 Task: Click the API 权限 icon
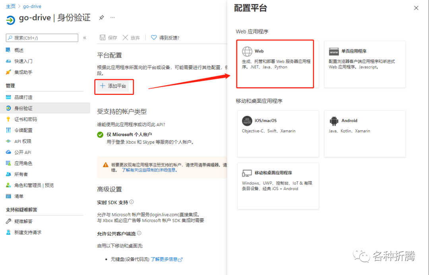click(8, 141)
